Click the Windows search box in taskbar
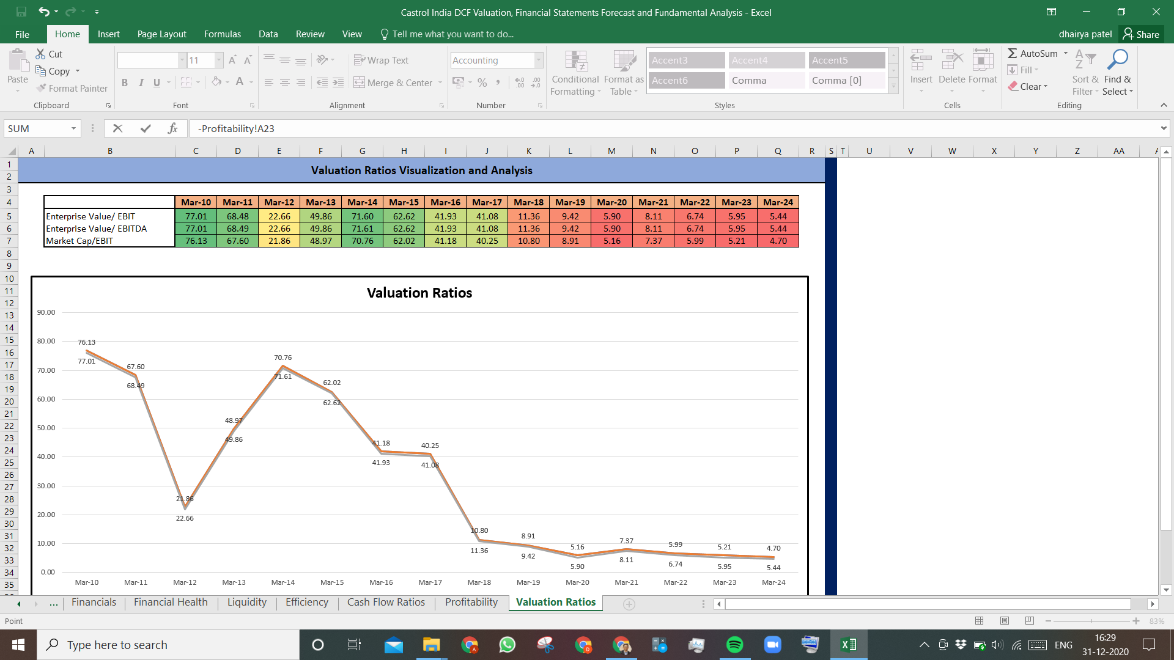This screenshot has height=660, width=1174. point(168,645)
